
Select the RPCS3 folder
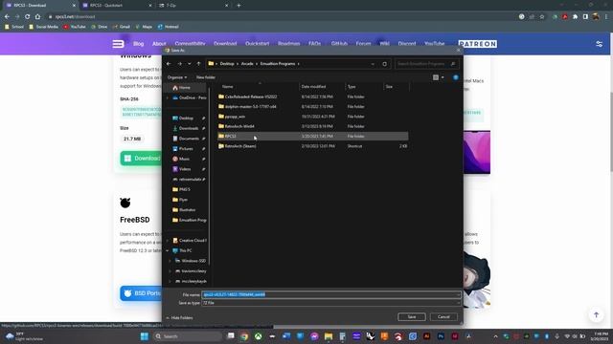pos(313,136)
